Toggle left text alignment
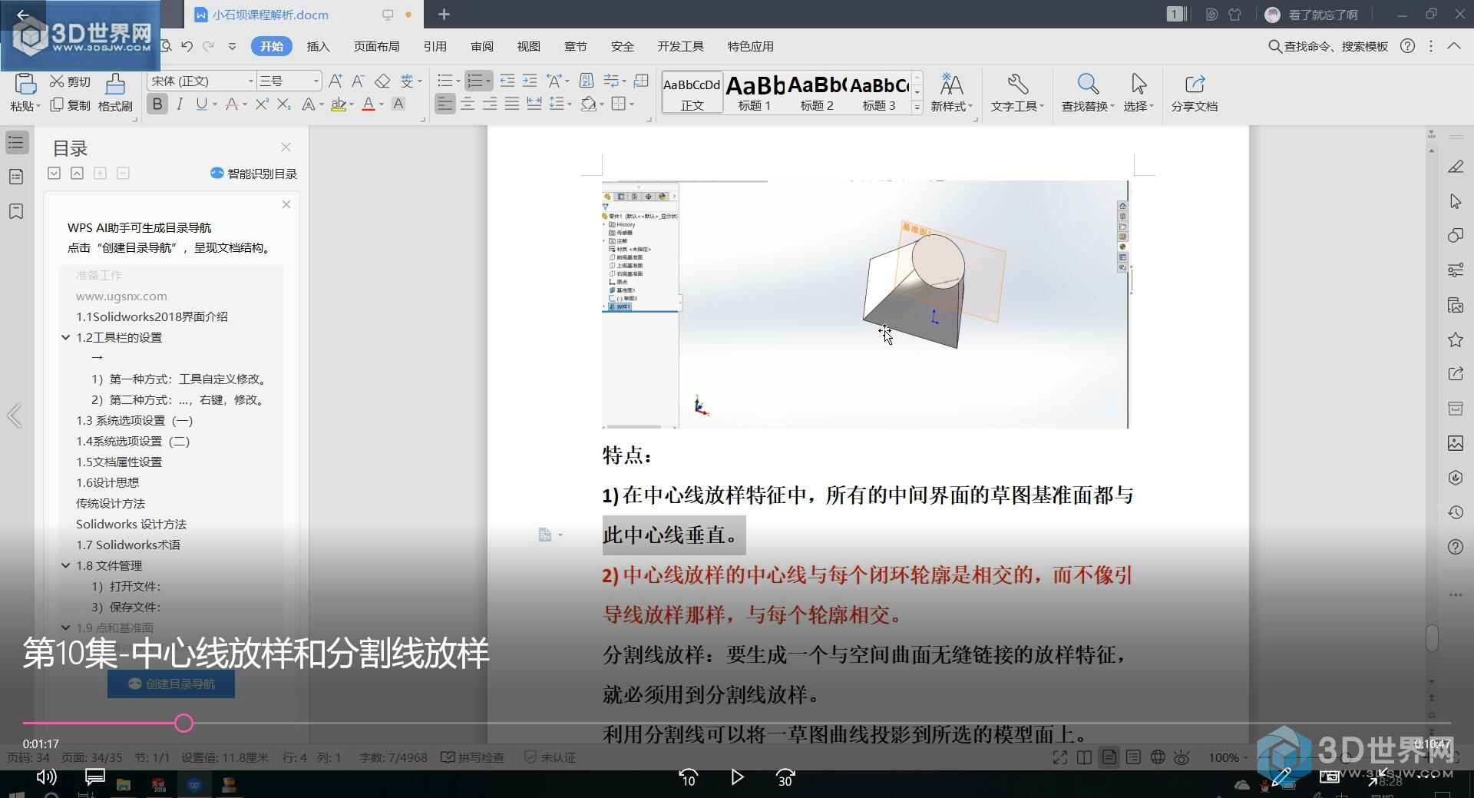 (x=445, y=104)
